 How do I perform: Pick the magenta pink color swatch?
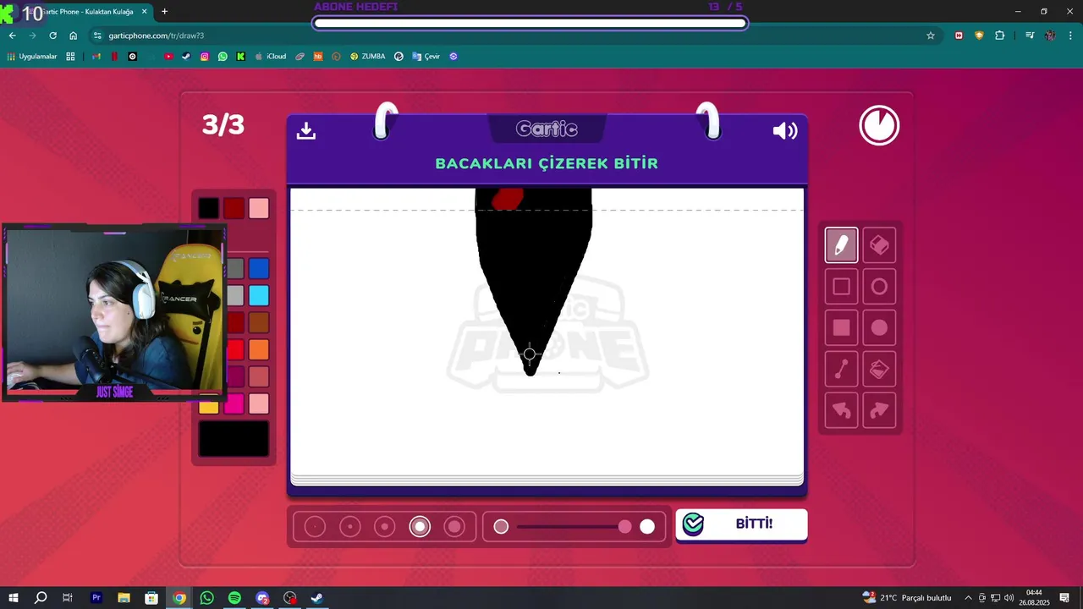tap(234, 403)
